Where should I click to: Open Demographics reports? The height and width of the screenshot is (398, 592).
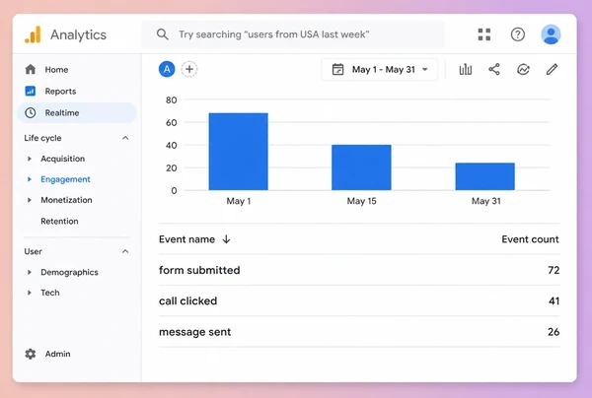(69, 272)
